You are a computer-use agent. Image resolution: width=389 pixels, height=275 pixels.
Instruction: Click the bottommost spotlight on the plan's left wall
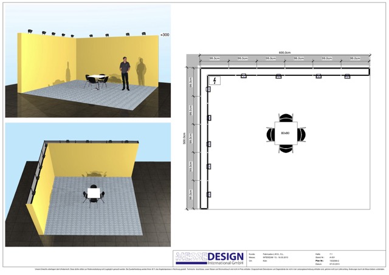[208, 194]
